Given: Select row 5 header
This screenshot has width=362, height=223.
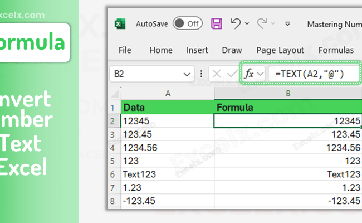Looking at the screenshot, I should pyautogui.click(x=115, y=161).
